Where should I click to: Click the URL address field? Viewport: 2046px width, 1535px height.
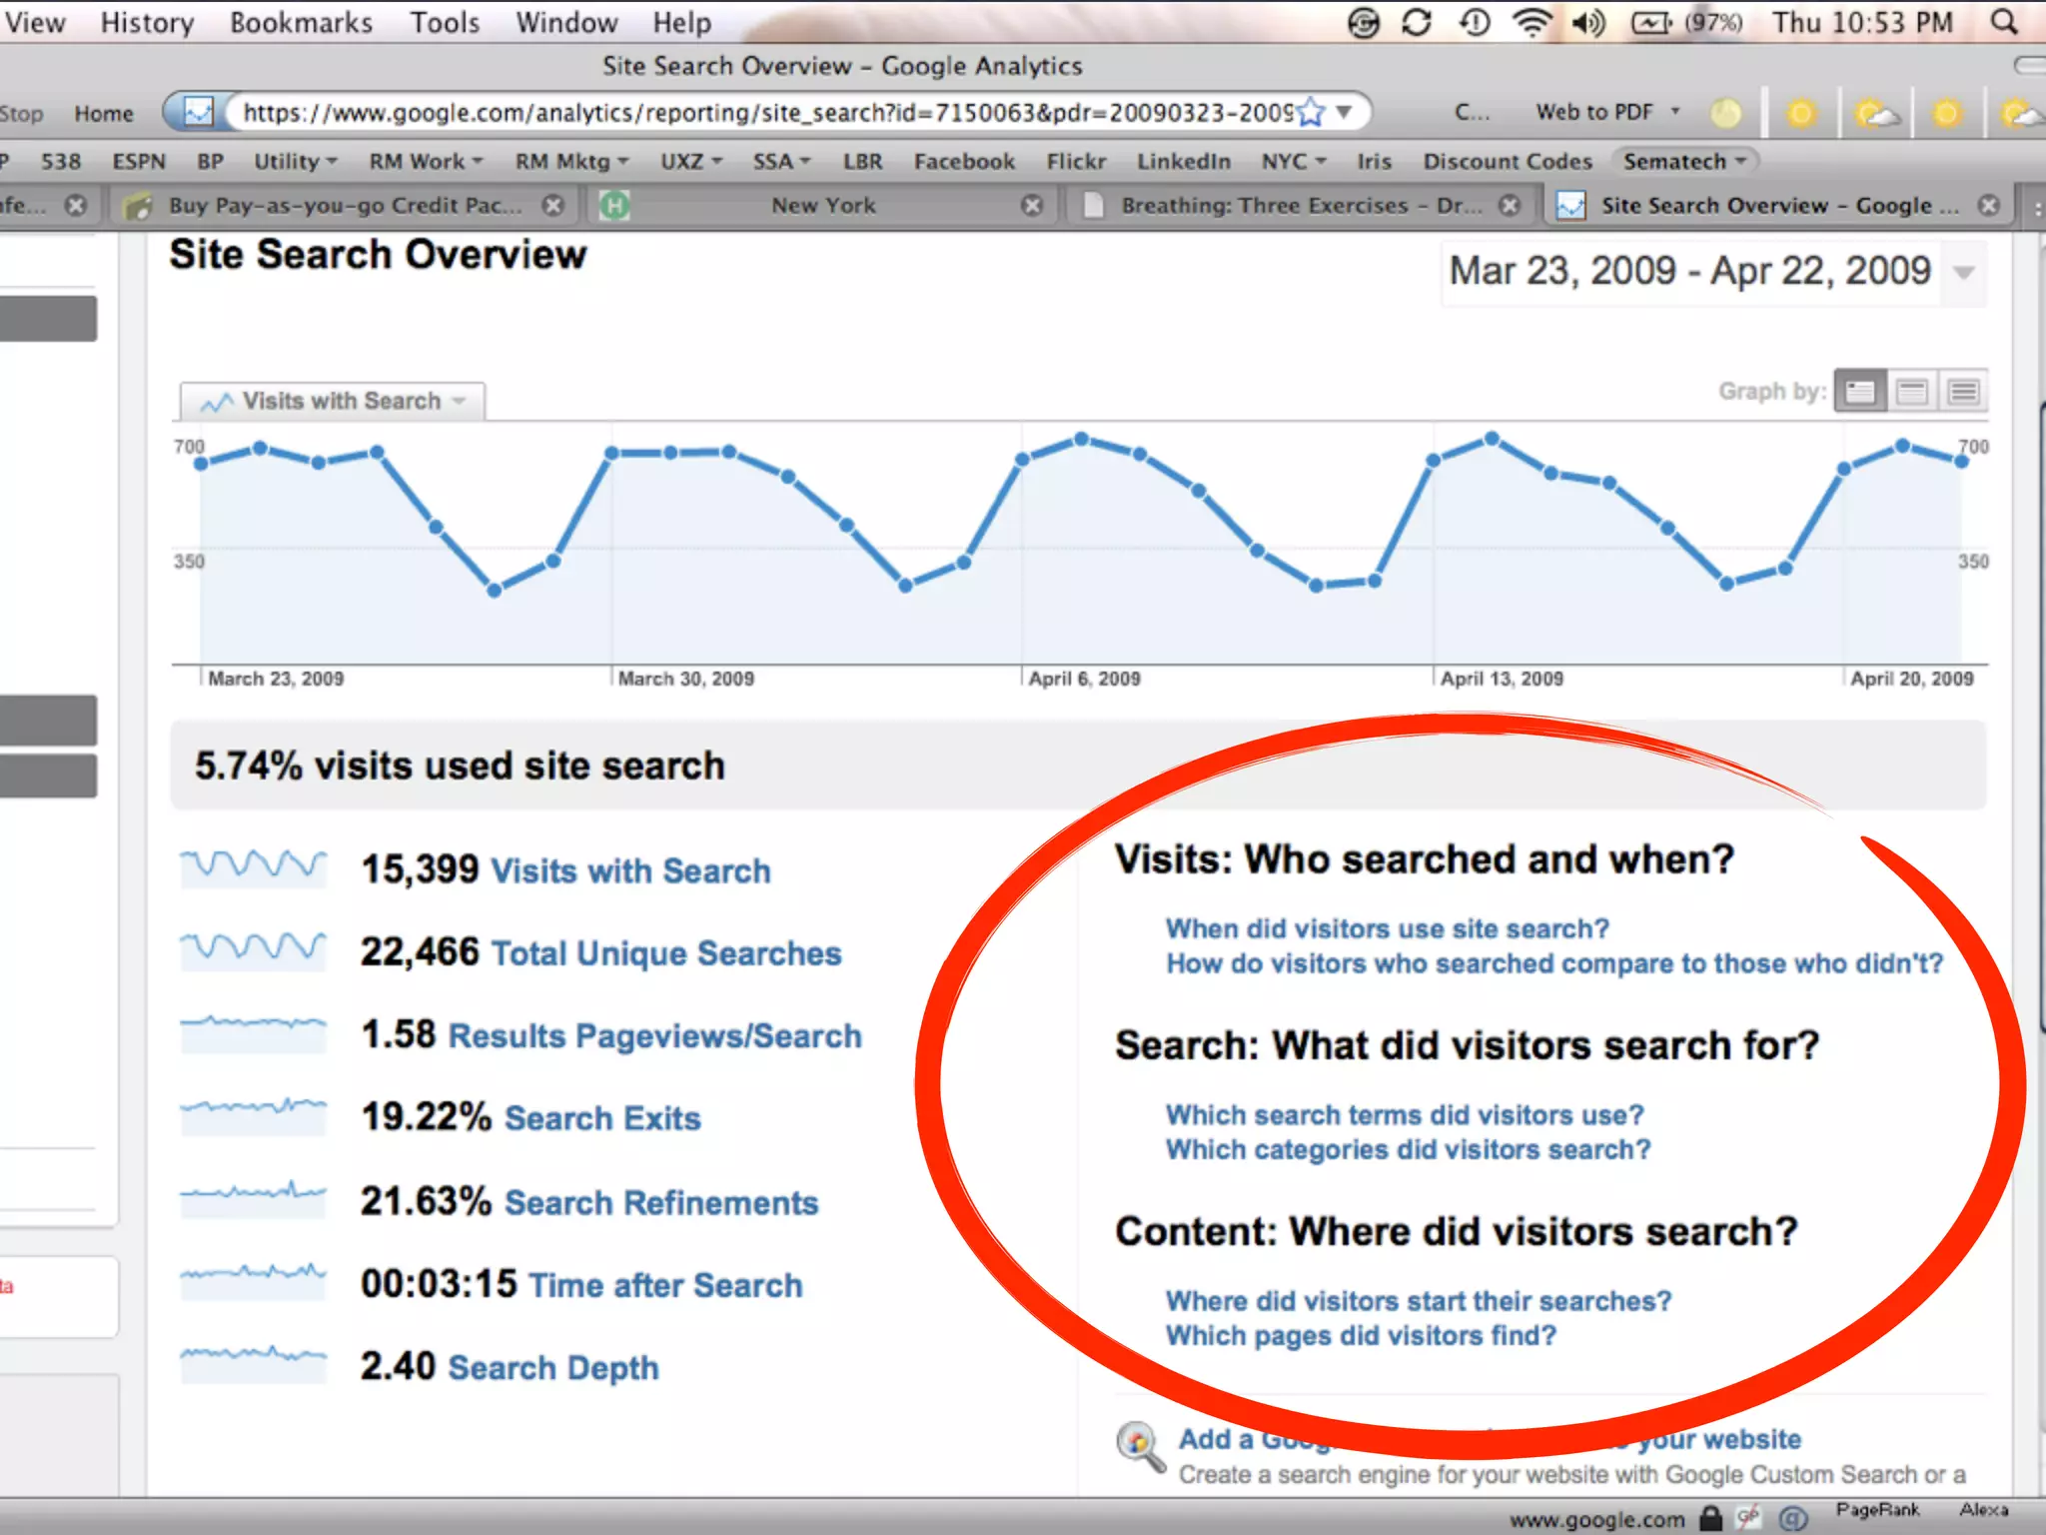tap(759, 112)
